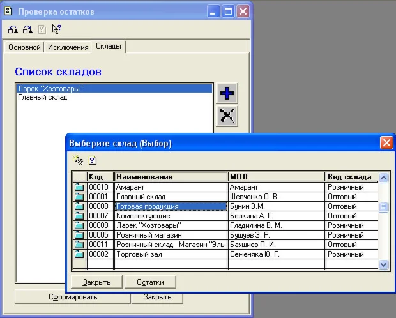
Task: Open the Исключения tab
Action: pos(68,47)
